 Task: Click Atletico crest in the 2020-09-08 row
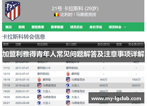tap(68, 103)
